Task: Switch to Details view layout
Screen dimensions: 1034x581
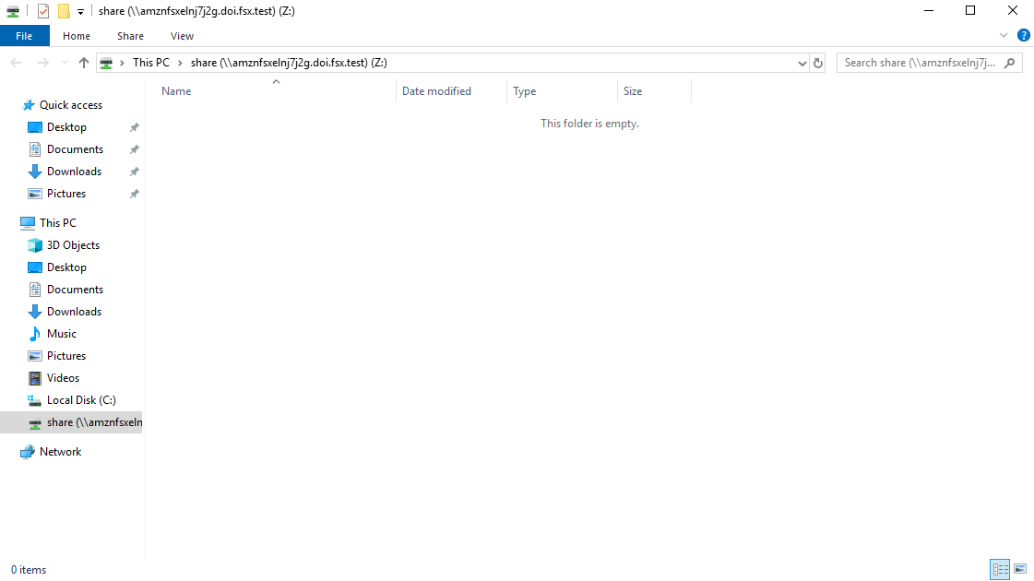Action: tap(1000, 569)
